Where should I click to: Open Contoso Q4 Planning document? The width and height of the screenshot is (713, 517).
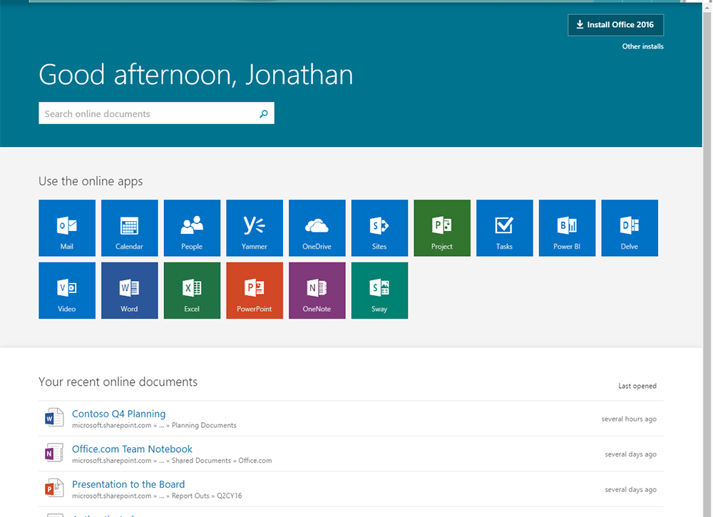[x=118, y=414]
